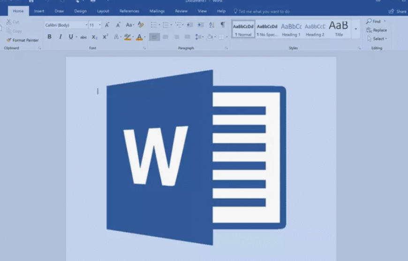Switch to the Layout tab

[103, 11]
